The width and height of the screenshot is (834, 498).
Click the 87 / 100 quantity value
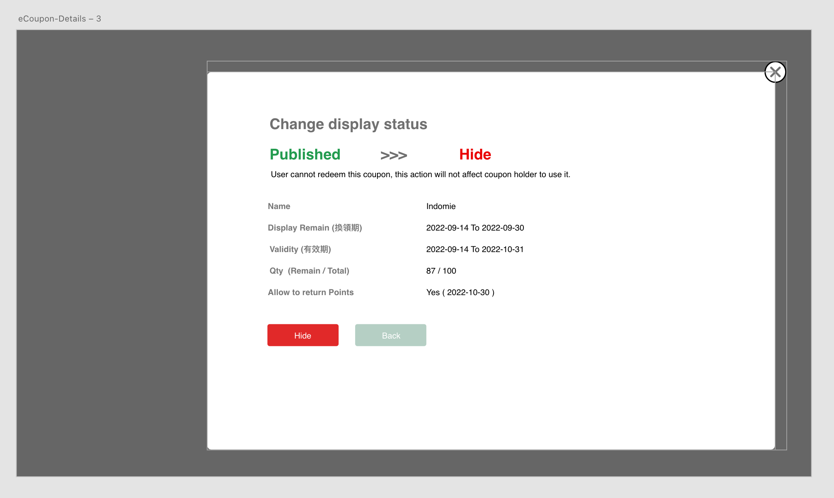(441, 271)
